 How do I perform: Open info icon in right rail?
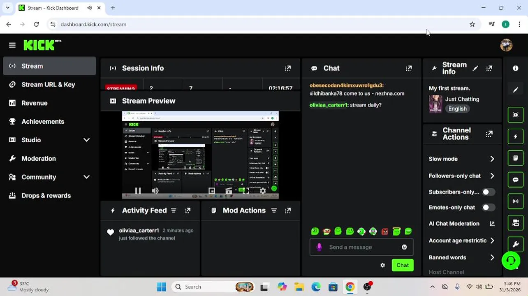pos(516,68)
